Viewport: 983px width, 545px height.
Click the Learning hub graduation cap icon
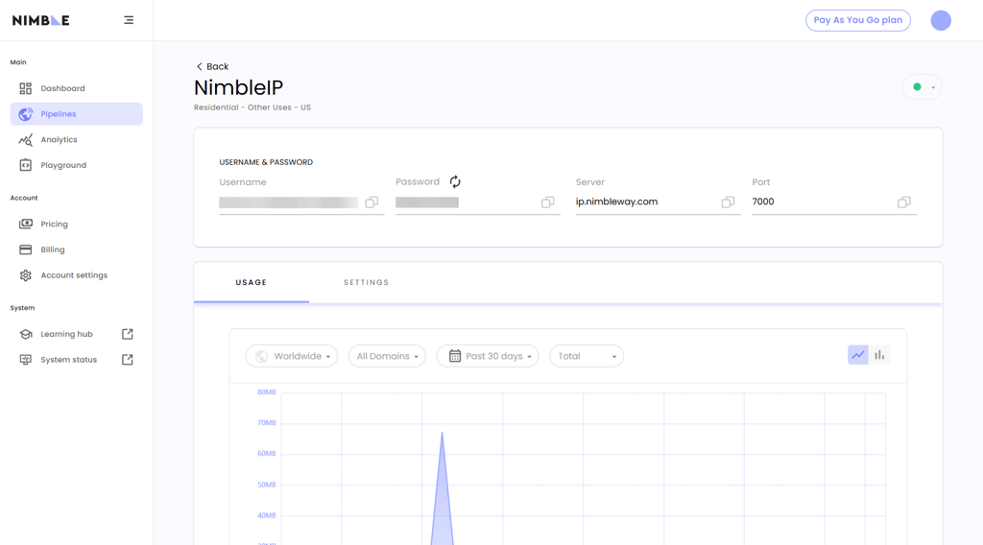(x=25, y=334)
